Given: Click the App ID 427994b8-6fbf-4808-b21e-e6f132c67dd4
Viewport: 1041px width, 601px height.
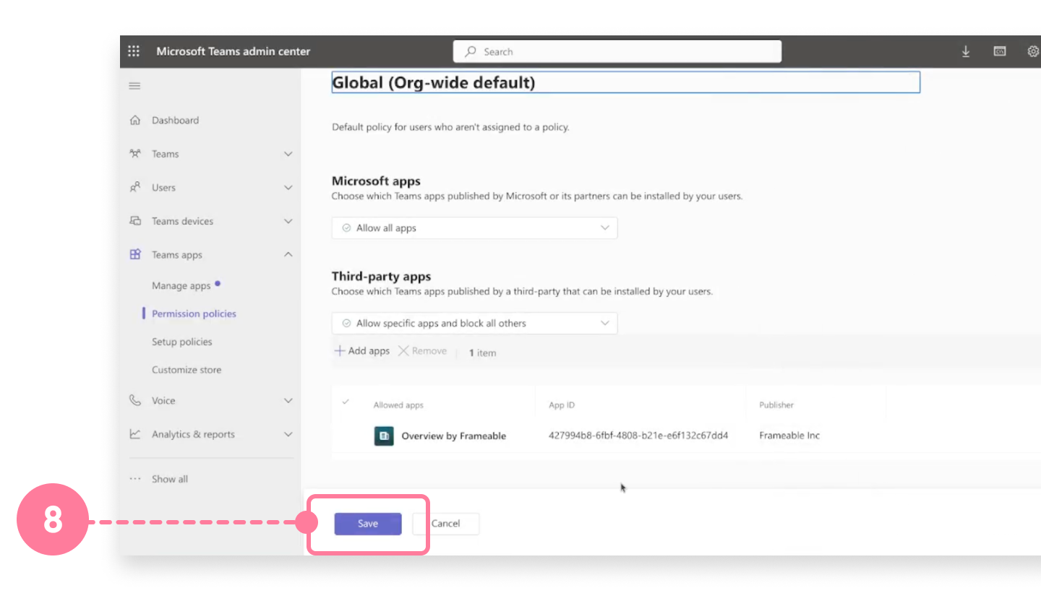Looking at the screenshot, I should [638, 436].
